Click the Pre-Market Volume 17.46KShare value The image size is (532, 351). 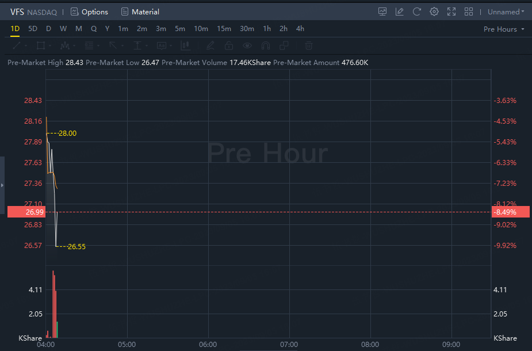click(x=250, y=63)
